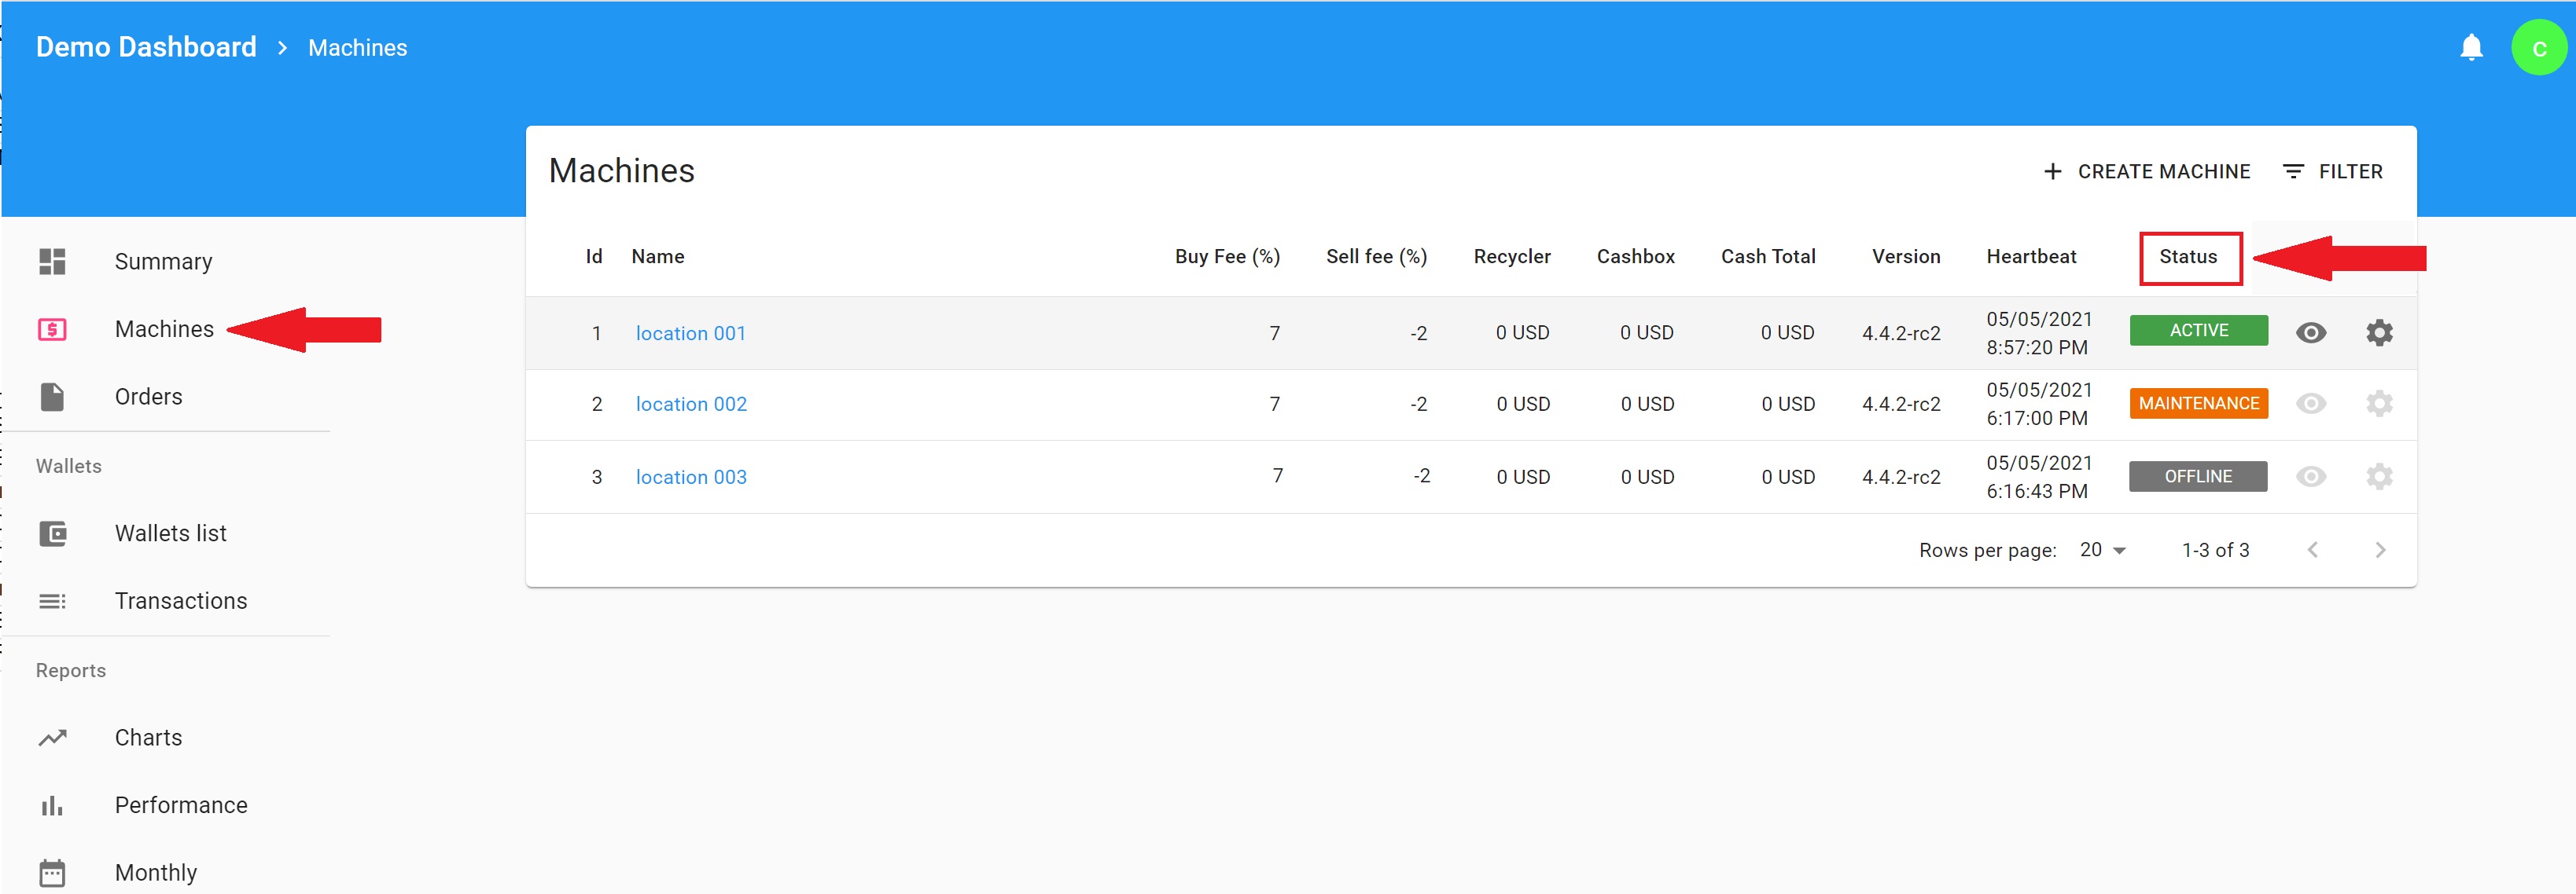The image size is (2576, 894).
Task: Open the green user avatar menu
Action: tap(2538, 48)
